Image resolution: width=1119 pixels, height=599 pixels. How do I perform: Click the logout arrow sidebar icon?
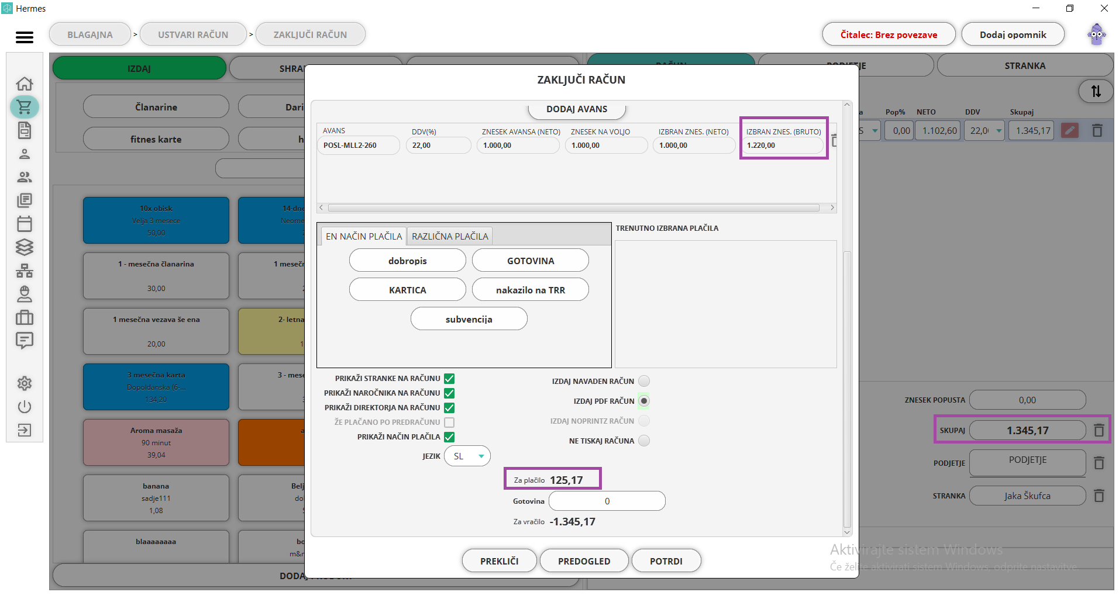24,430
